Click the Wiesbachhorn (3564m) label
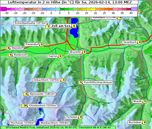Viewport: 152px width, 129px height. click(55, 123)
